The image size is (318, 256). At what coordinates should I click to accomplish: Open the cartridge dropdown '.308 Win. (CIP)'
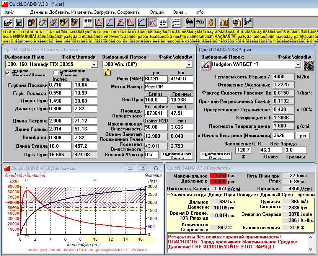pos(191,64)
